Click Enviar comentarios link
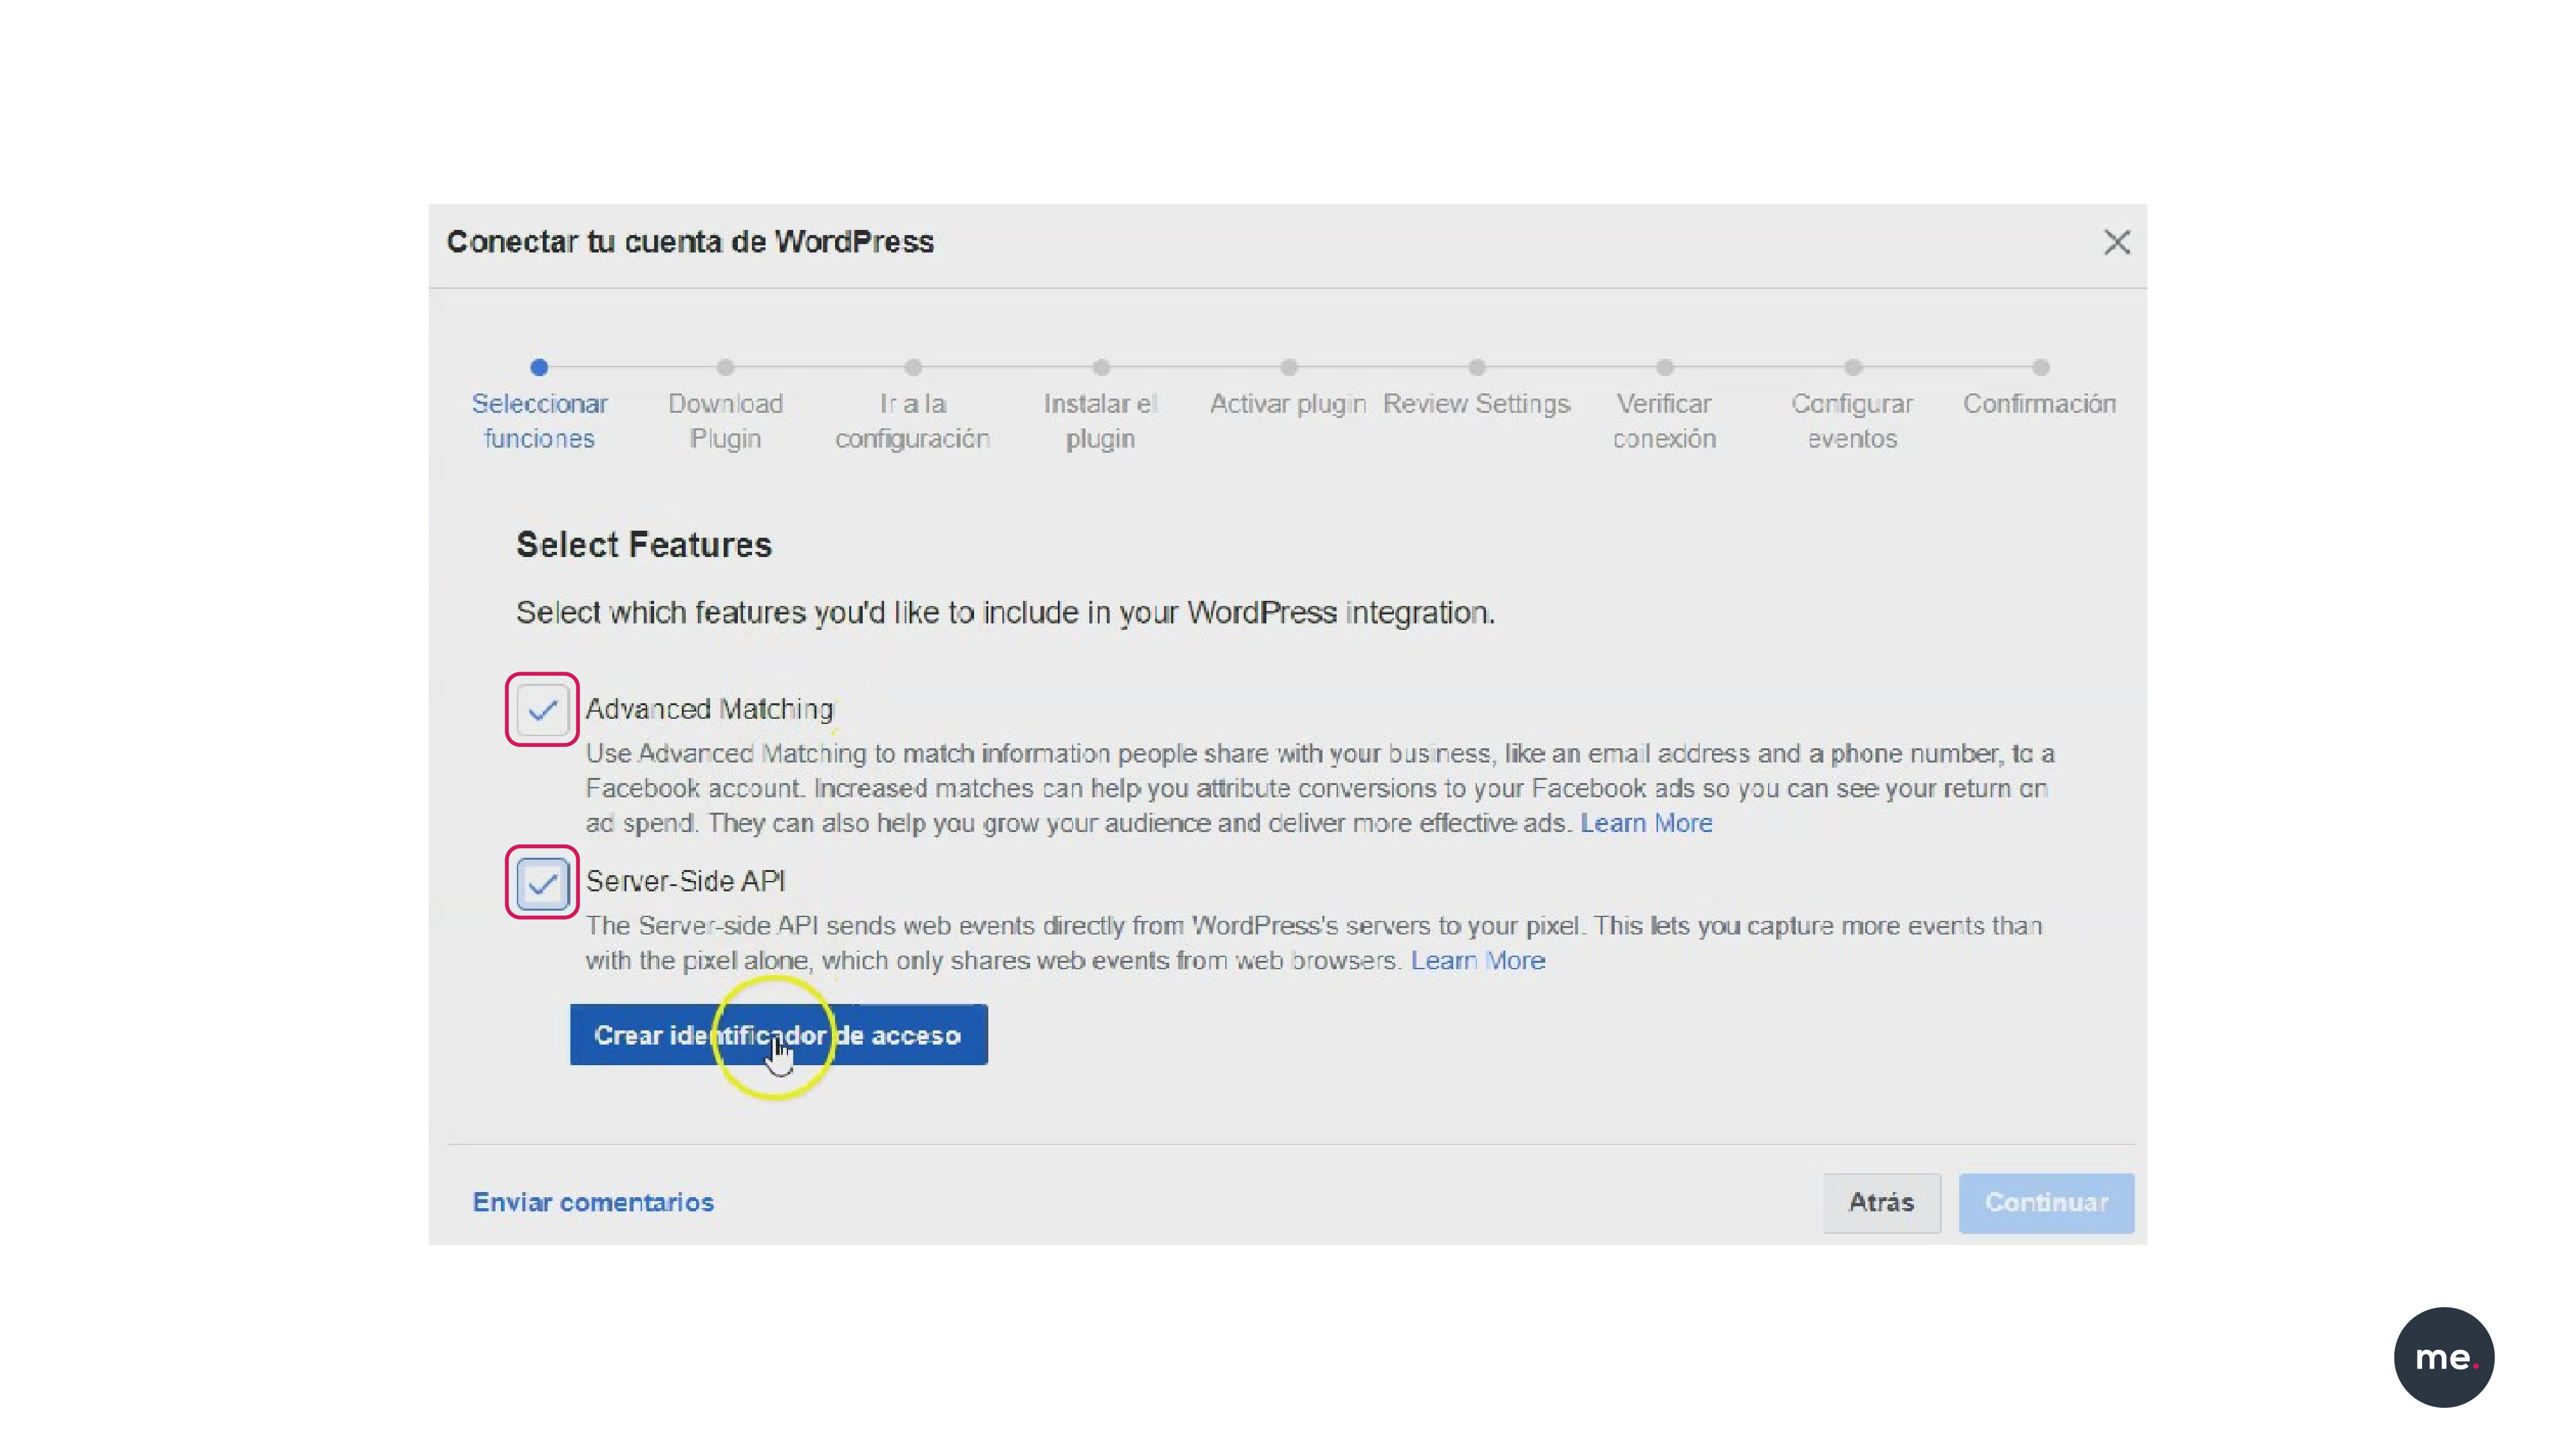2576x1449 pixels. point(593,1202)
